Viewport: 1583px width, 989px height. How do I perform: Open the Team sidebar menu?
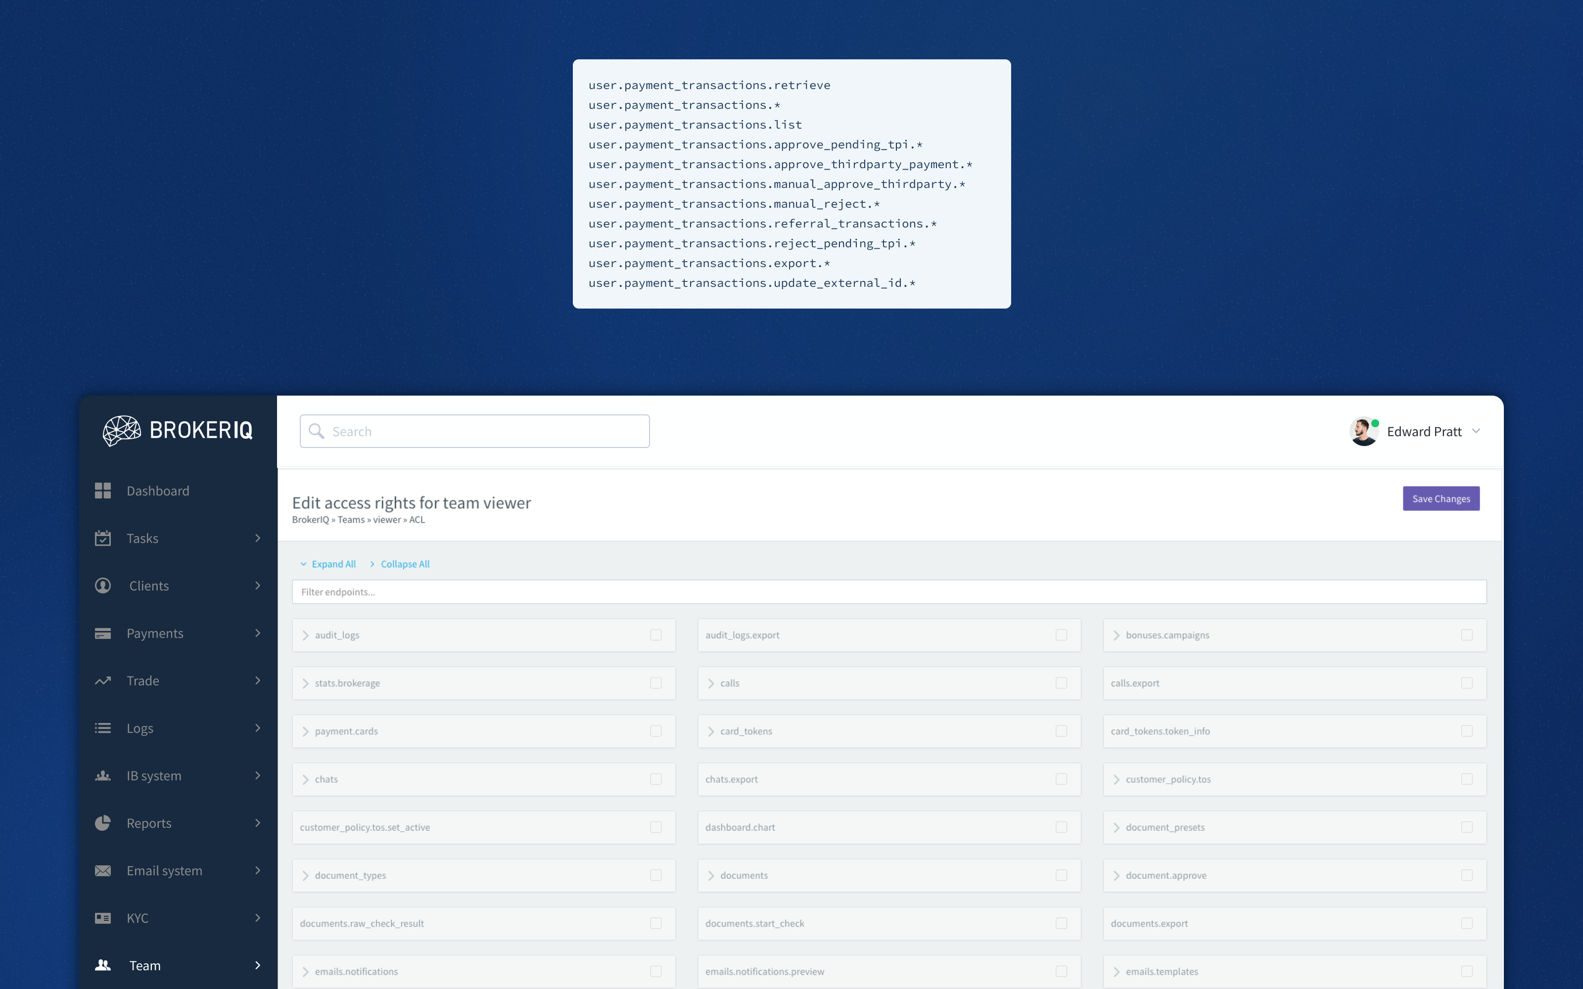(x=178, y=965)
